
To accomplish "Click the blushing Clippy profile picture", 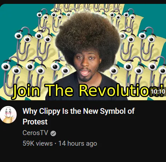I will click(x=8, y=115).
